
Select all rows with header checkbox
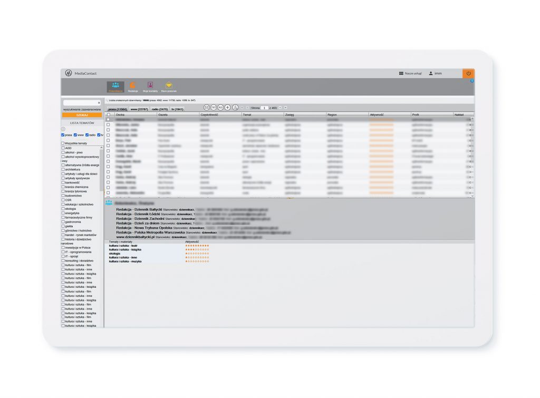click(109, 114)
